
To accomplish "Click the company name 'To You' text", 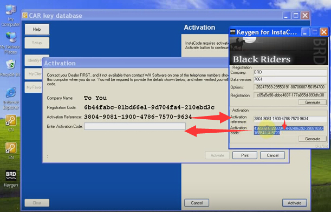I will click(x=95, y=98).
